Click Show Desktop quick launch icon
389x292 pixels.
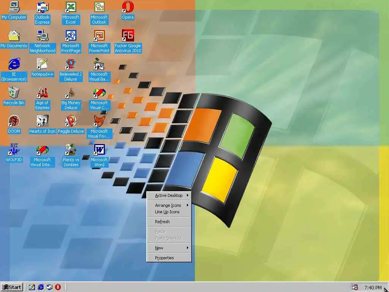[x=32, y=287]
